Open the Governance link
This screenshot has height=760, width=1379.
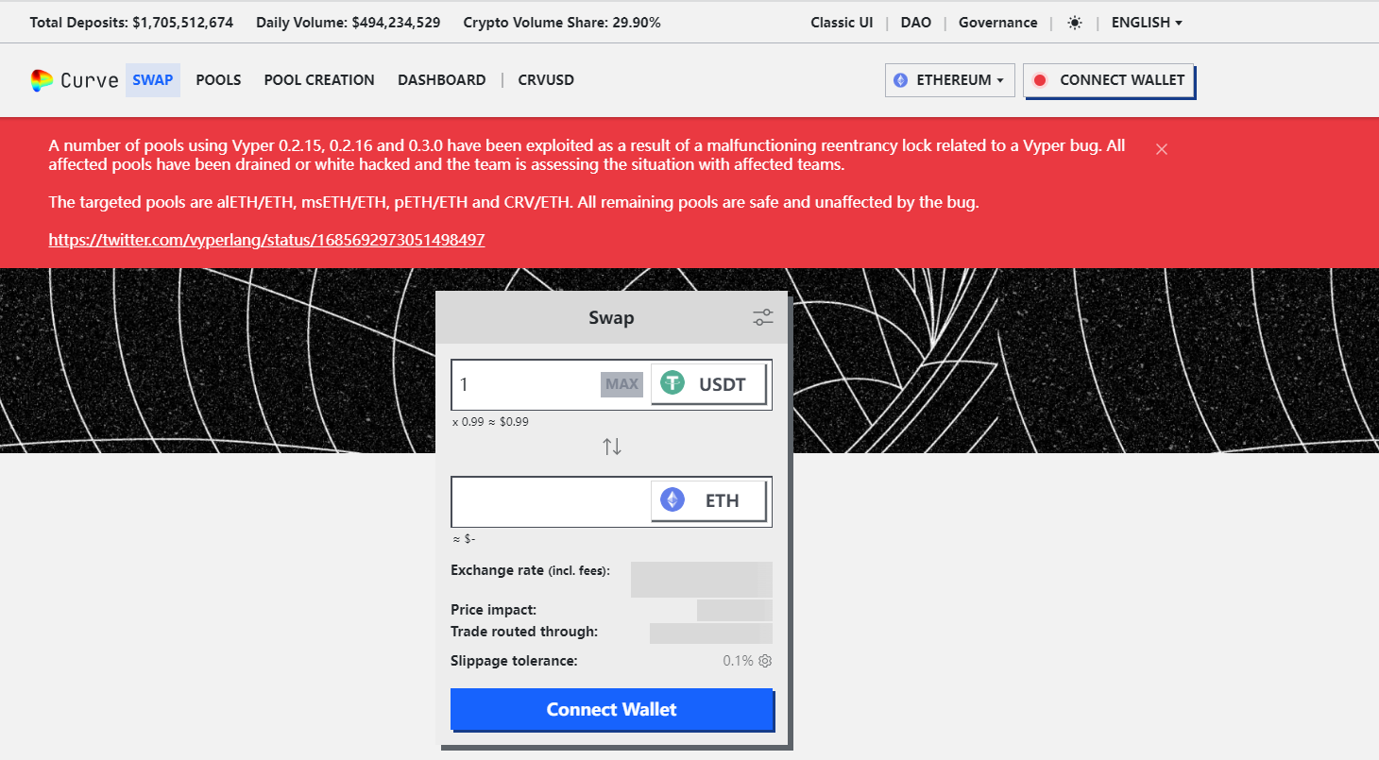click(997, 23)
